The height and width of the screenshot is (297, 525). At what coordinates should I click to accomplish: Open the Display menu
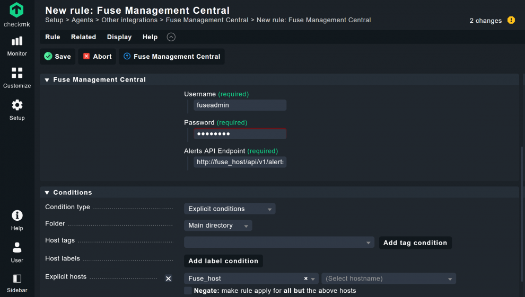click(x=119, y=37)
